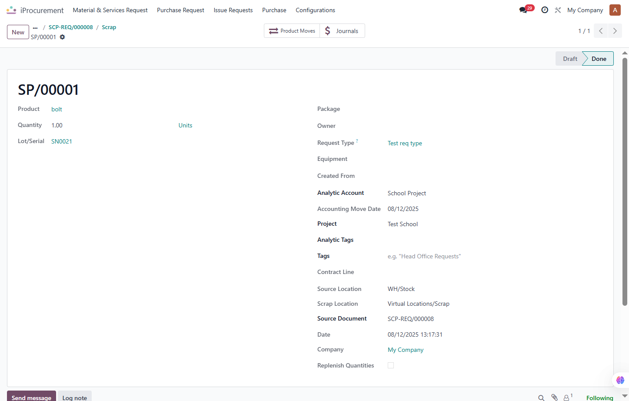Open the SN0021 lot/serial link
The image size is (629, 401).
[62, 141]
